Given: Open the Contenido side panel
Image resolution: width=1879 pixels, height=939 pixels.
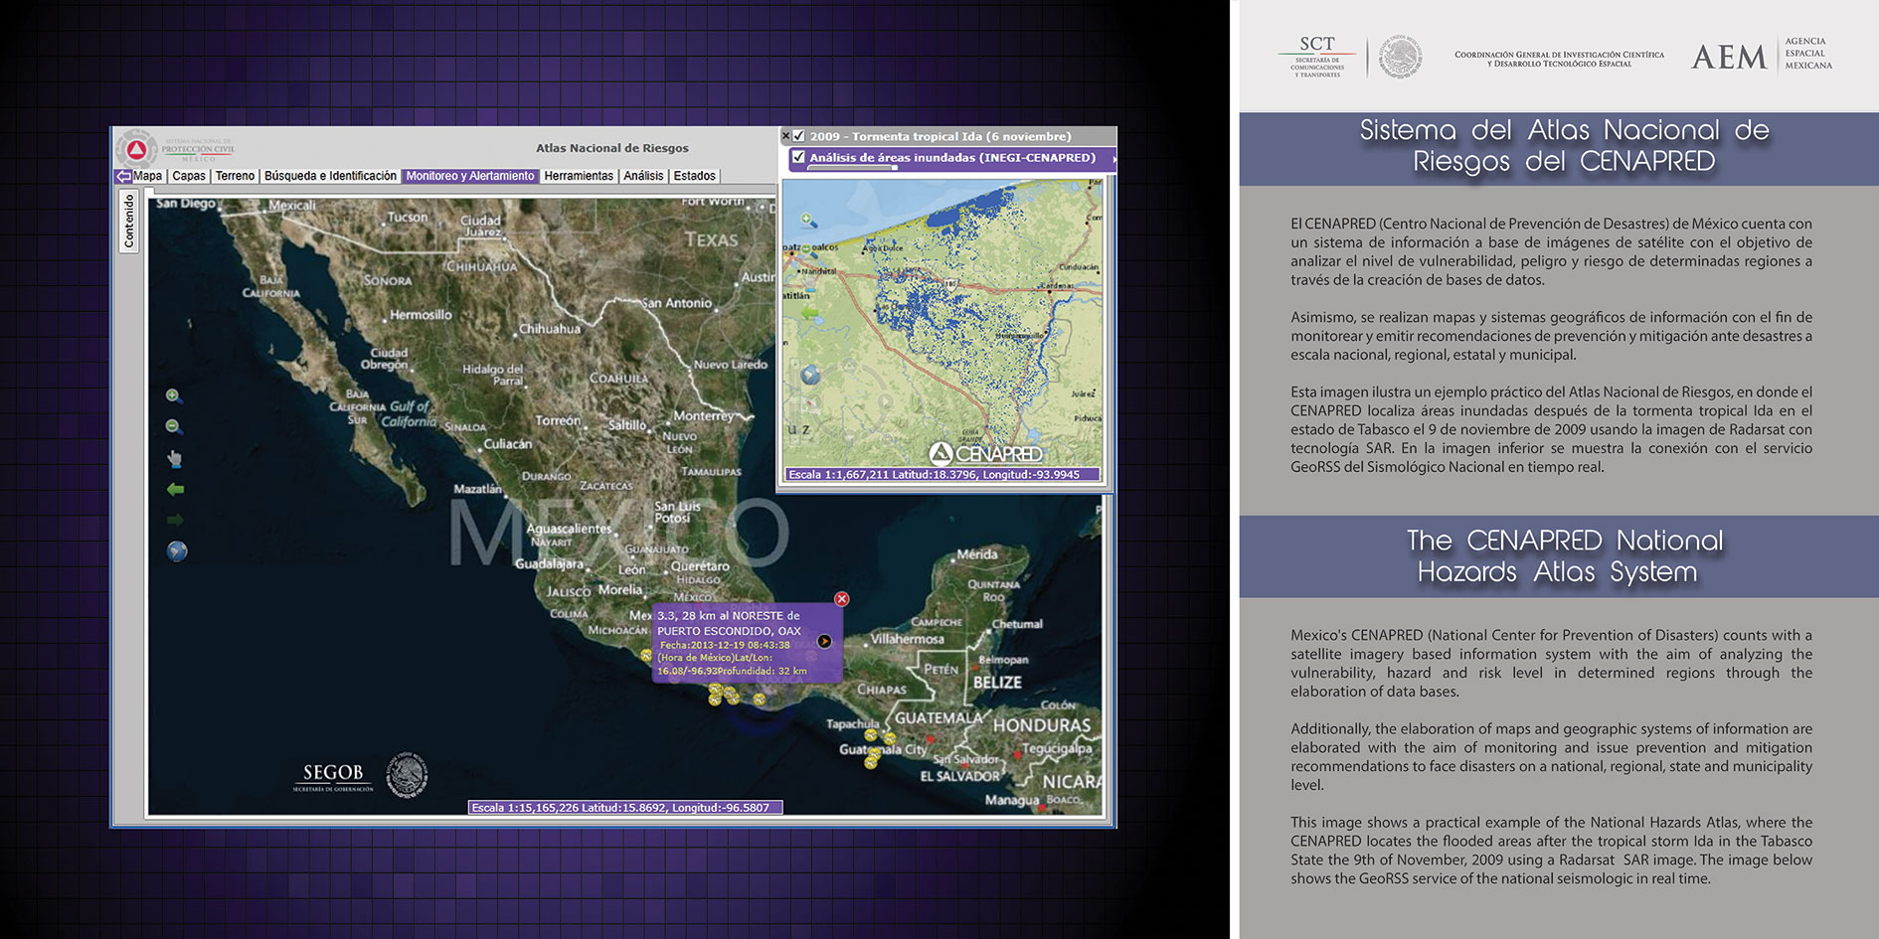Looking at the screenshot, I should [x=128, y=222].
